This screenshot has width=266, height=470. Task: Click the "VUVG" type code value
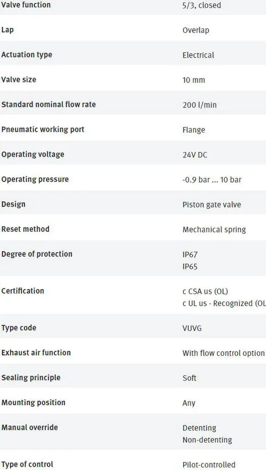[x=192, y=328]
